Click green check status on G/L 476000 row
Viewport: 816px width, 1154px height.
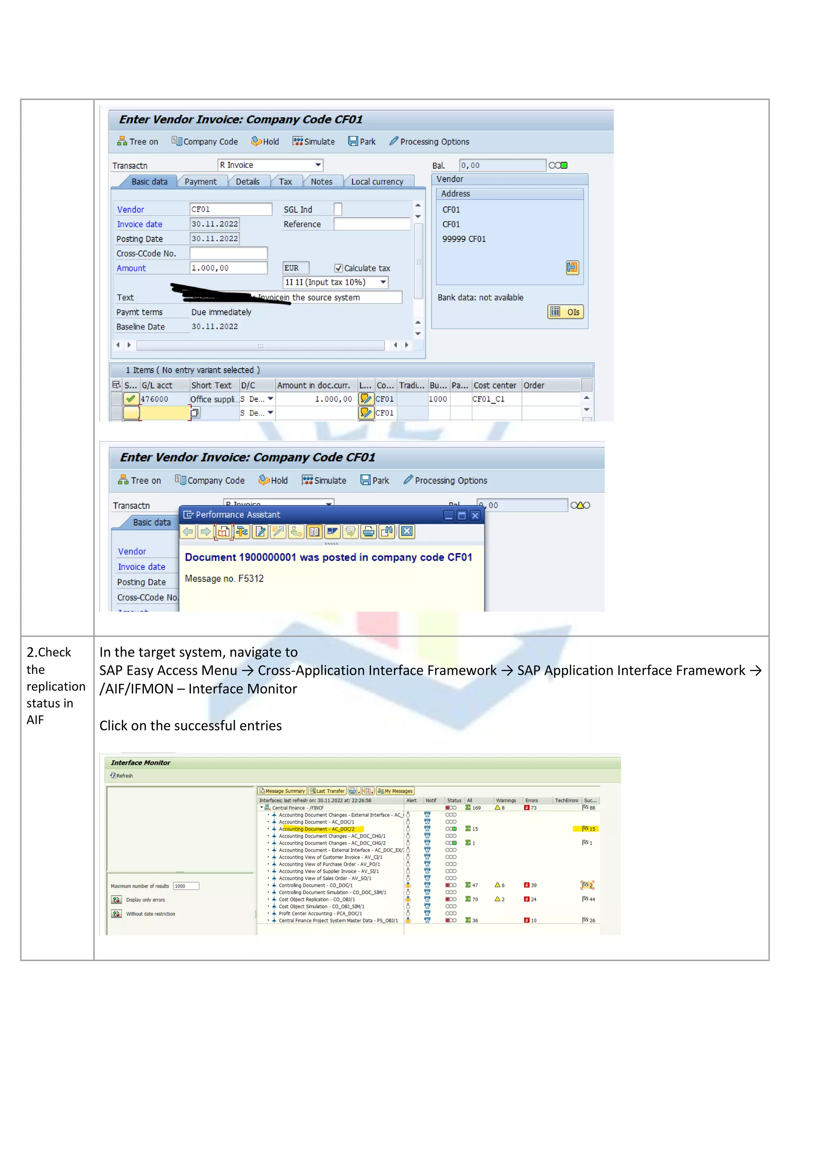click(x=131, y=398)
